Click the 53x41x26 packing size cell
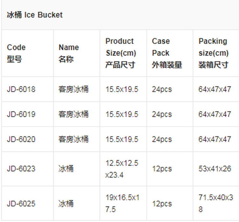Viewport: 239px width, 222px height. pos(215,168)
